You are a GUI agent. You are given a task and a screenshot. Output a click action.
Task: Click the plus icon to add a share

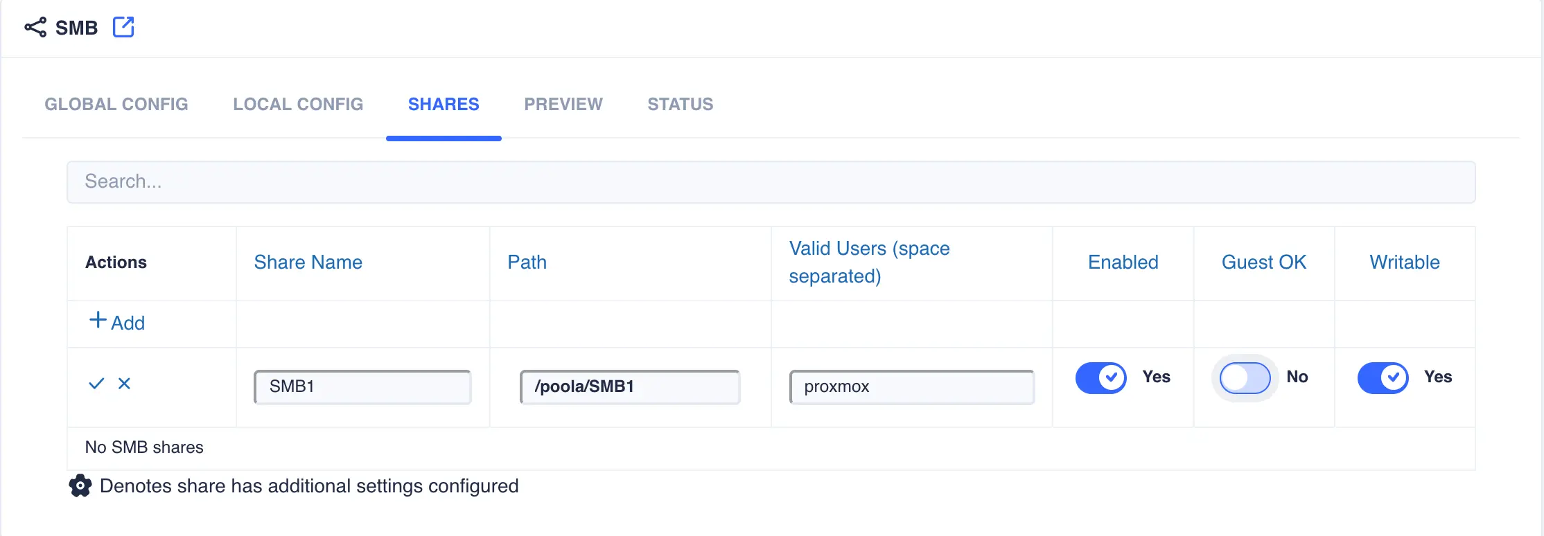click(96, 320)
